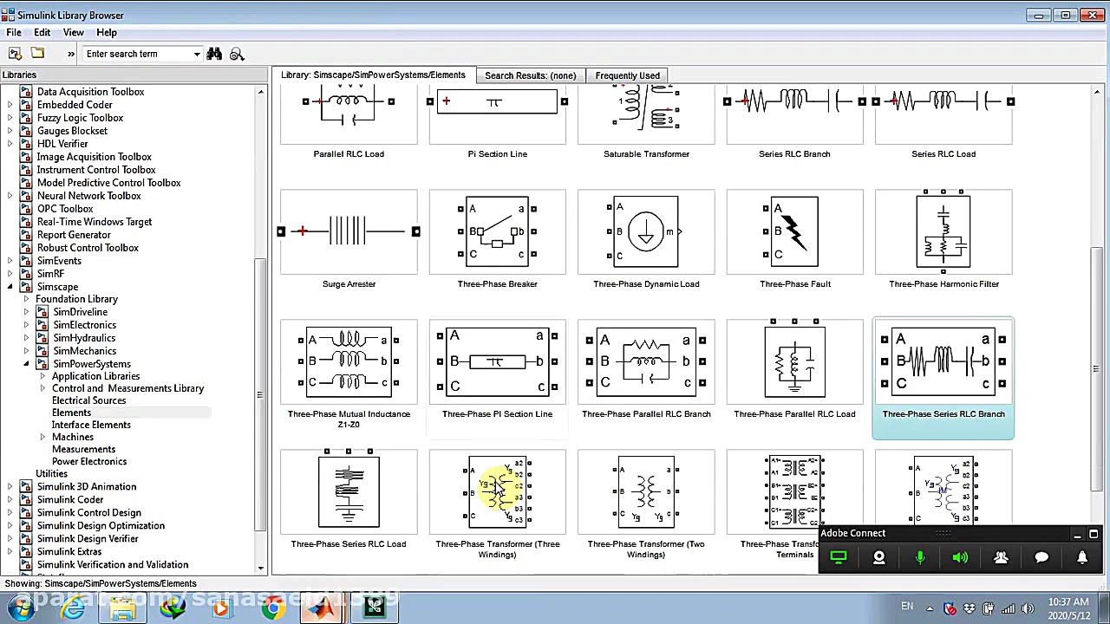
Task: Expand the Simulink 3D Animation node
Action: pyautogui.click(x=10, y=487)
